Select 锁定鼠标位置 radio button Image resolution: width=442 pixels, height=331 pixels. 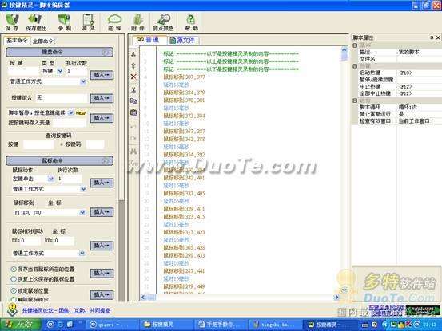tap(14, 290)
